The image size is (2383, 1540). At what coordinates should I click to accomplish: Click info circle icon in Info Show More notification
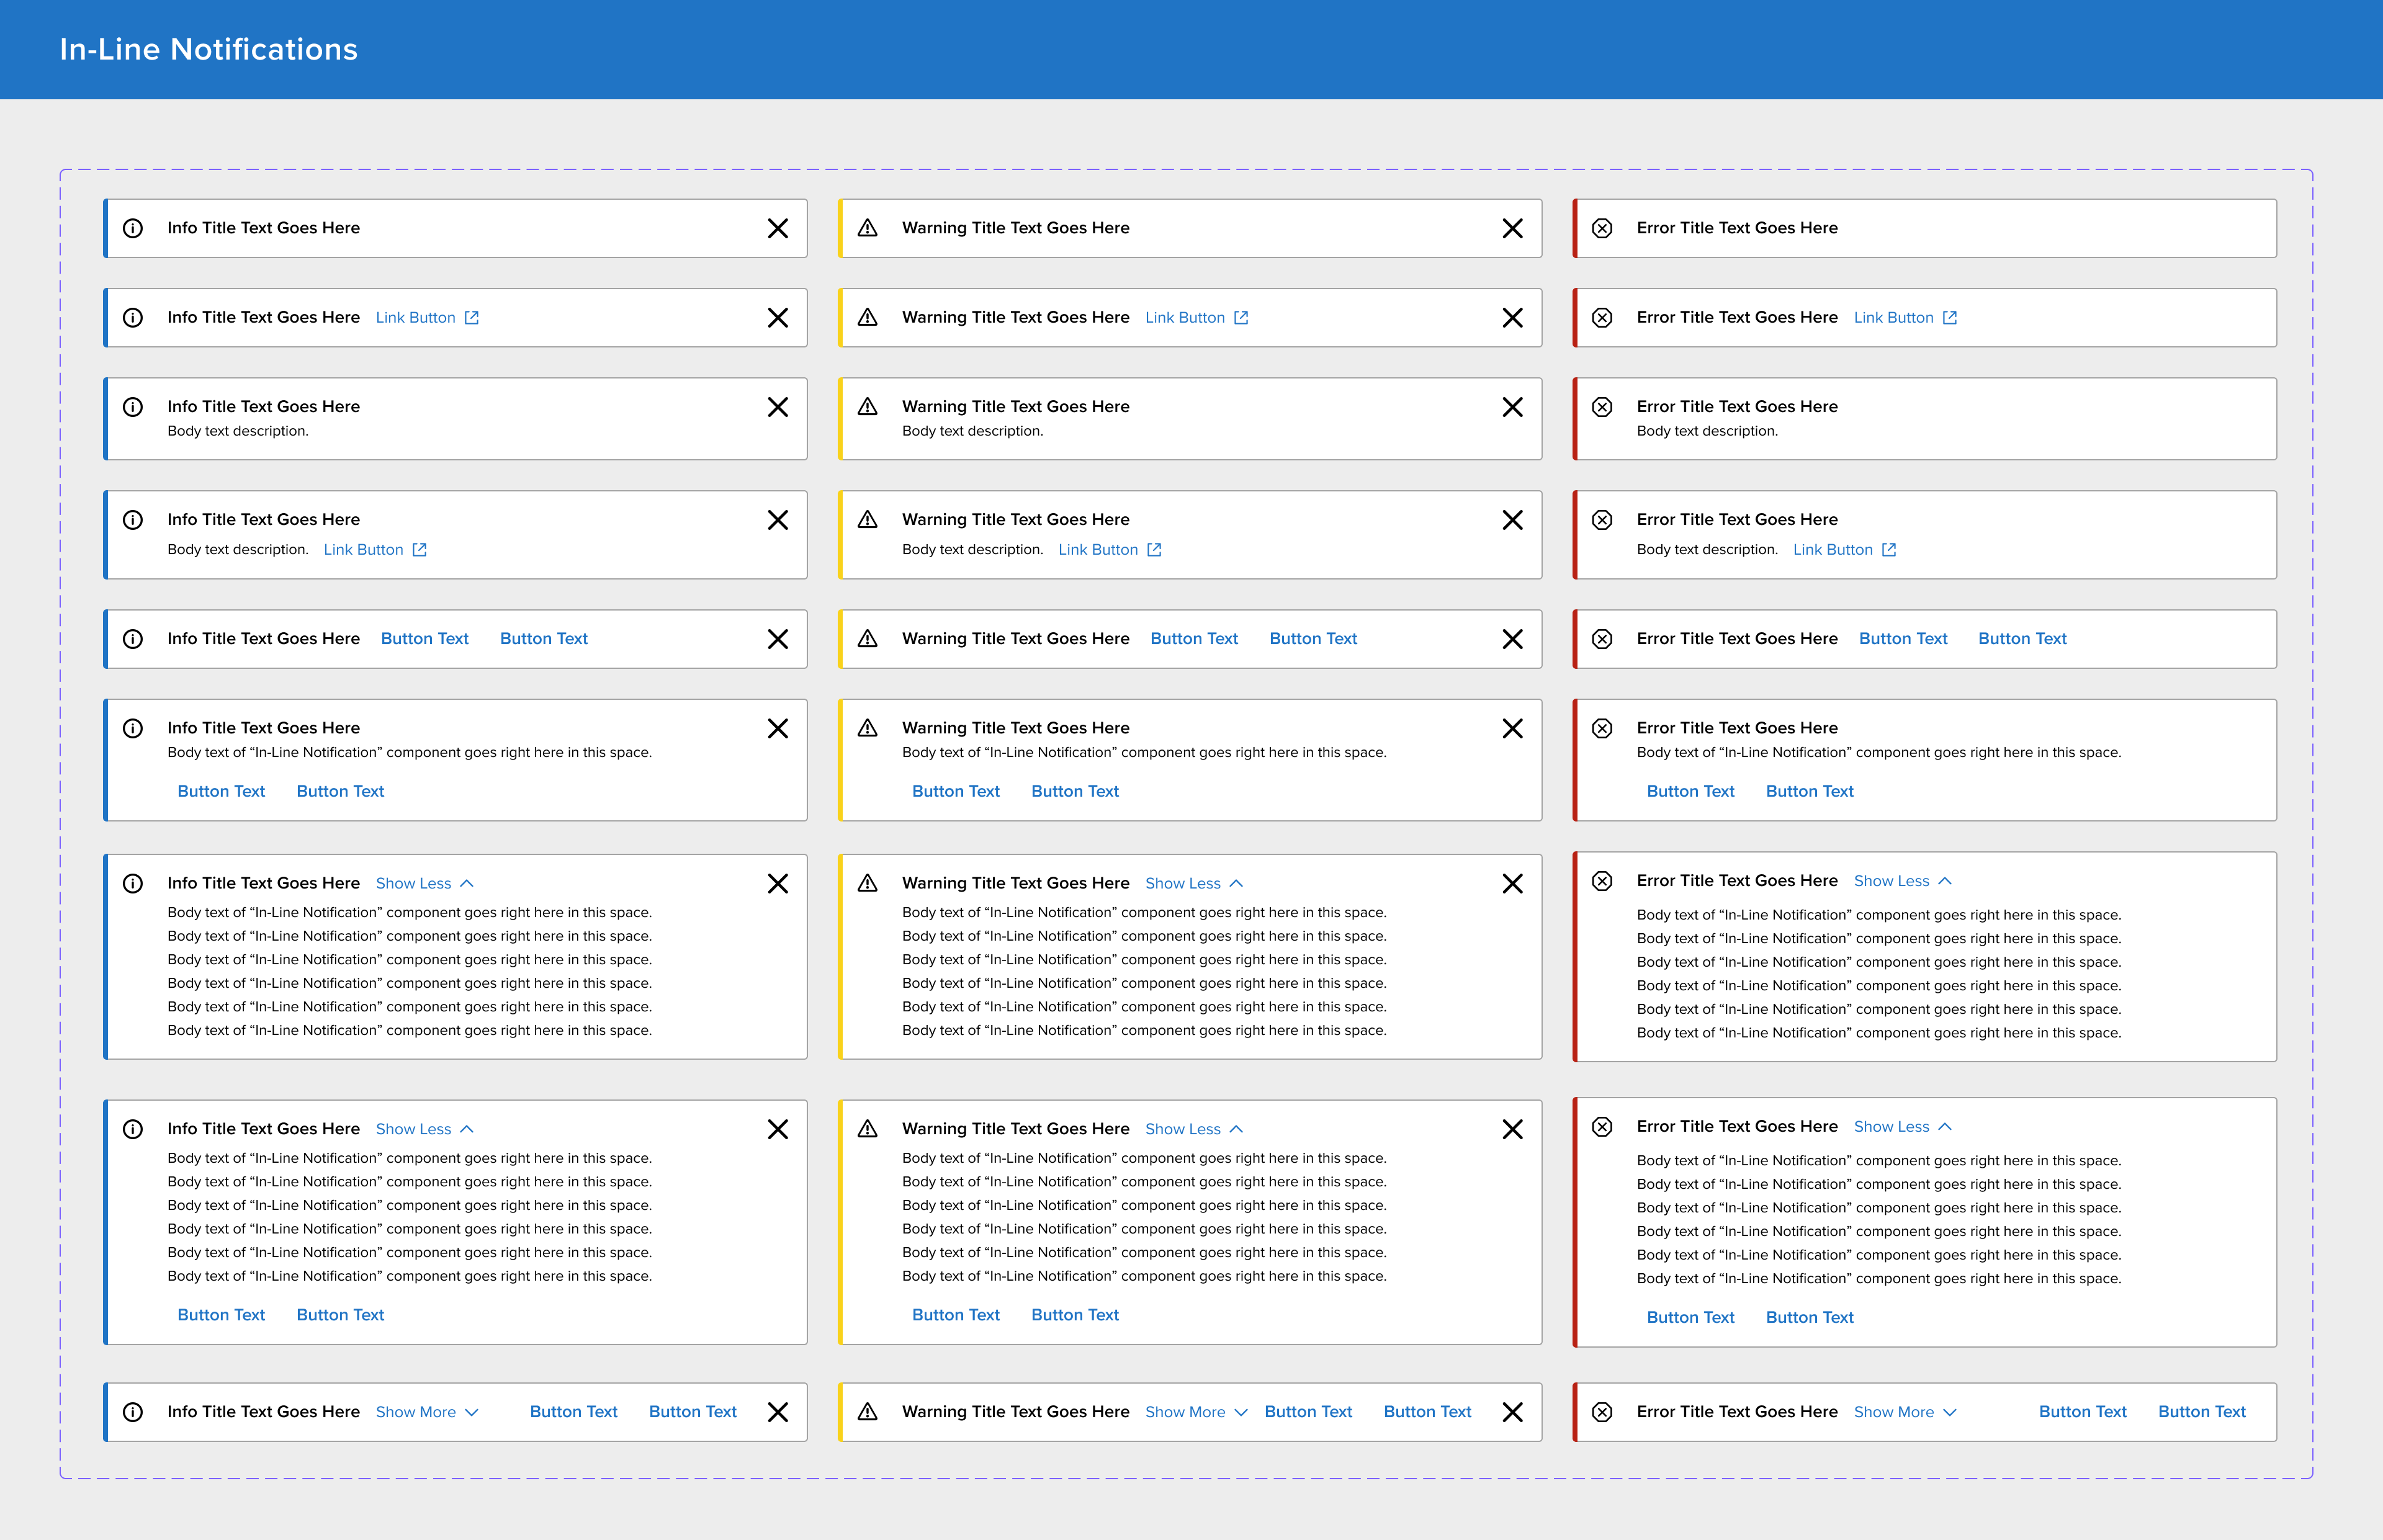pyautogui.click(x=133, y=1412)
